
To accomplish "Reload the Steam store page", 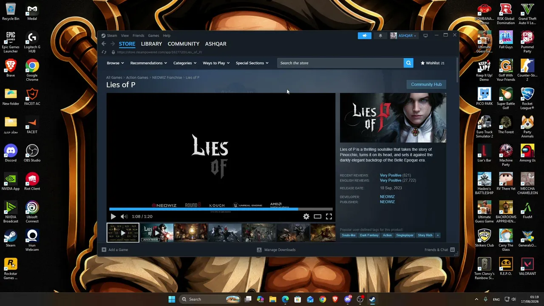I will (104, 52).
